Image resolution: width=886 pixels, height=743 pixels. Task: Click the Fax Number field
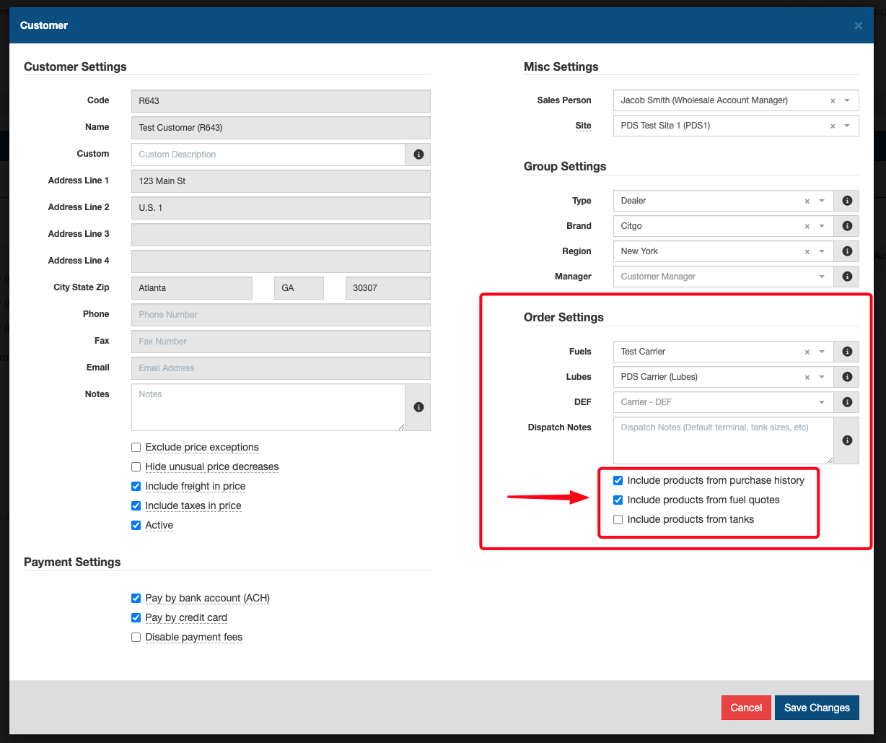coord(281,342)
